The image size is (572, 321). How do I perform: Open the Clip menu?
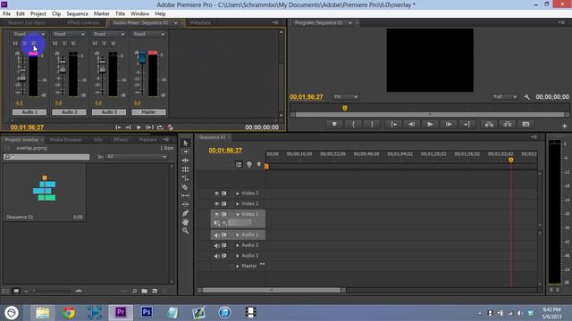56,14
